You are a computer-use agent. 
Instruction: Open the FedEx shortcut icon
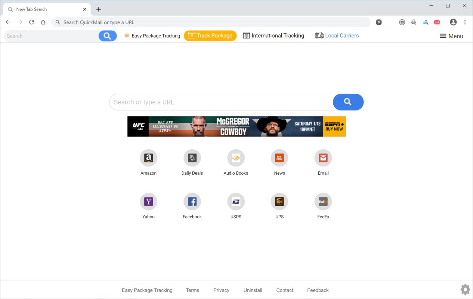323,202
